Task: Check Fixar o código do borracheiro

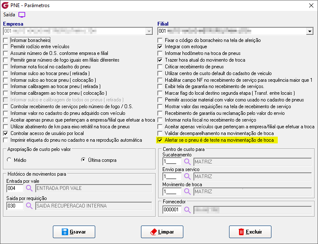Action: pyautogui.click(x=160, y=40)
